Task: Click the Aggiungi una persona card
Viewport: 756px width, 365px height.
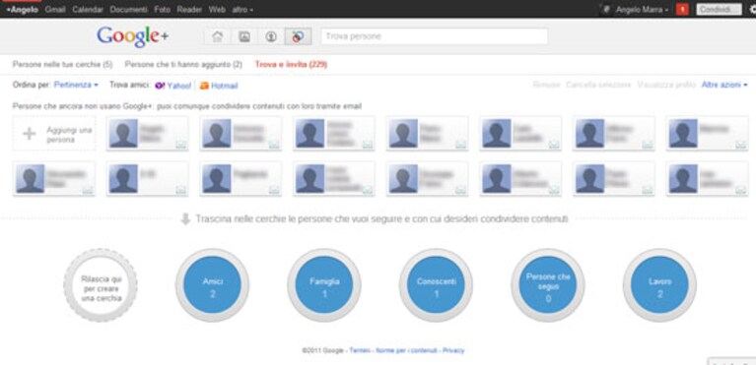Action: coord(54,134)
